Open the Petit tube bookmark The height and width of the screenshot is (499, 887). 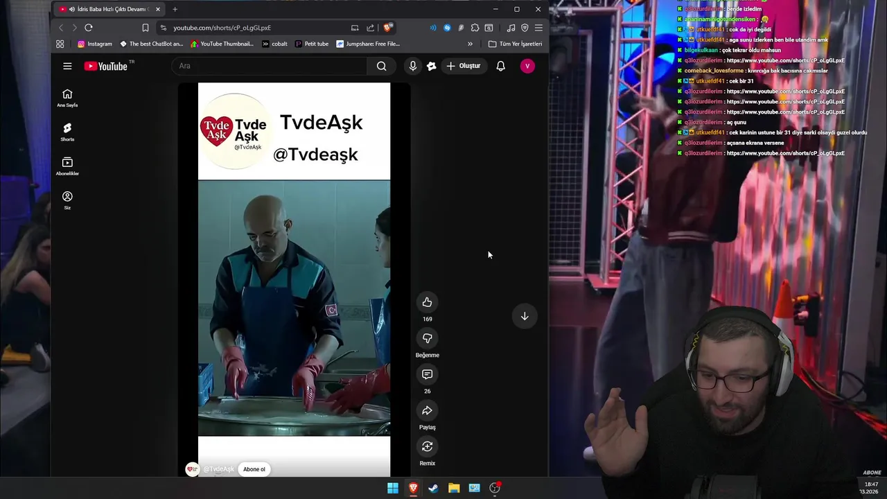pos(312,44)
